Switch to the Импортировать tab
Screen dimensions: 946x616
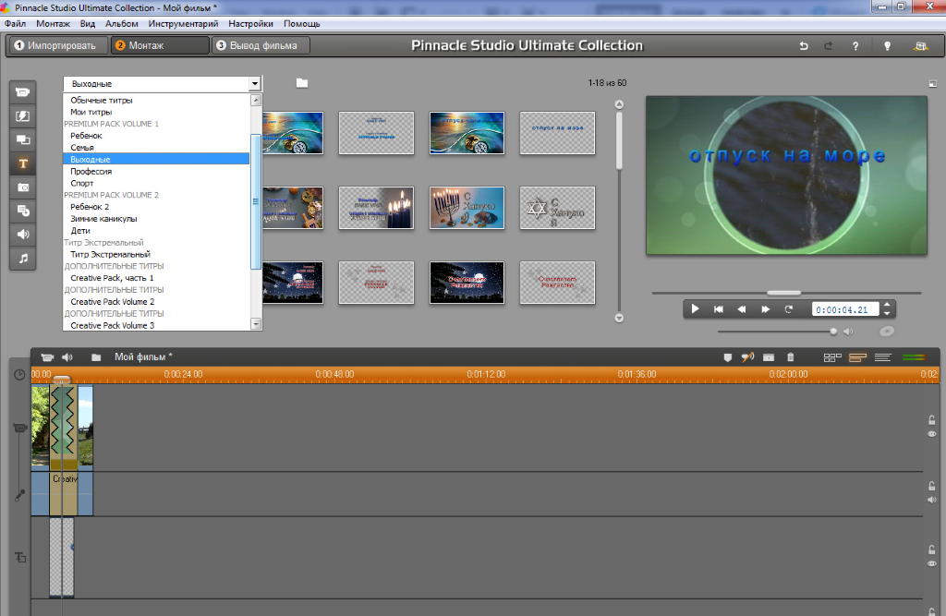point(57,45)
